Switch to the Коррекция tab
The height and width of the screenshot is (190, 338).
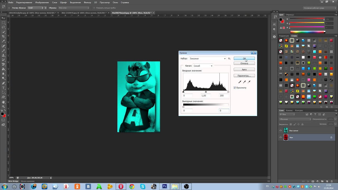(284, 36)
